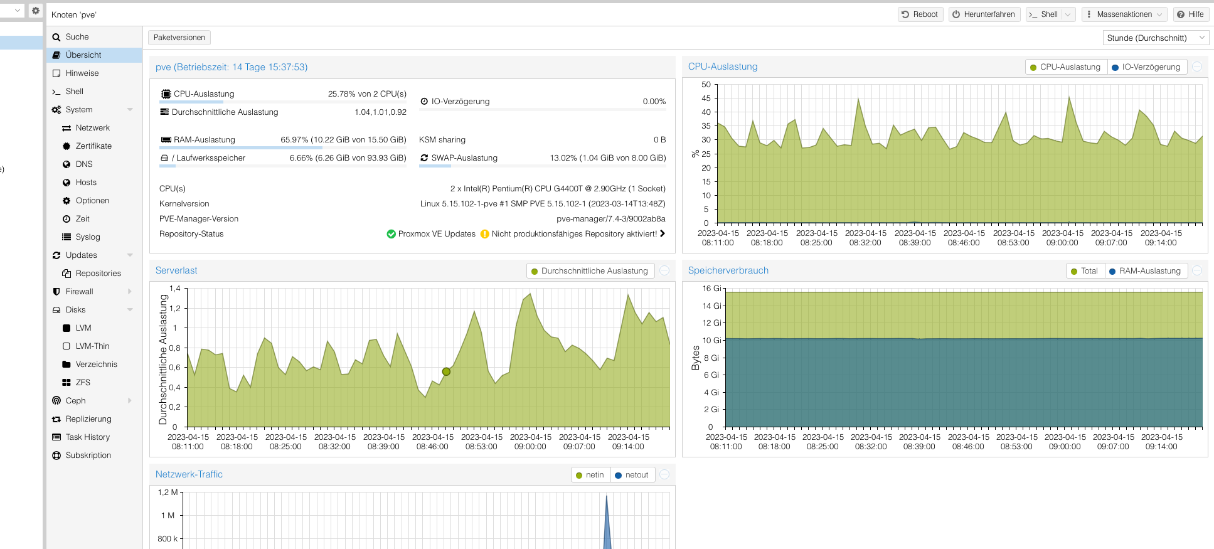The height and width of the screenshot is (549, 1214).
Task: Toggle CPU-Auslastung series in the CPU chart legend
Action: tap(1065, 67)
